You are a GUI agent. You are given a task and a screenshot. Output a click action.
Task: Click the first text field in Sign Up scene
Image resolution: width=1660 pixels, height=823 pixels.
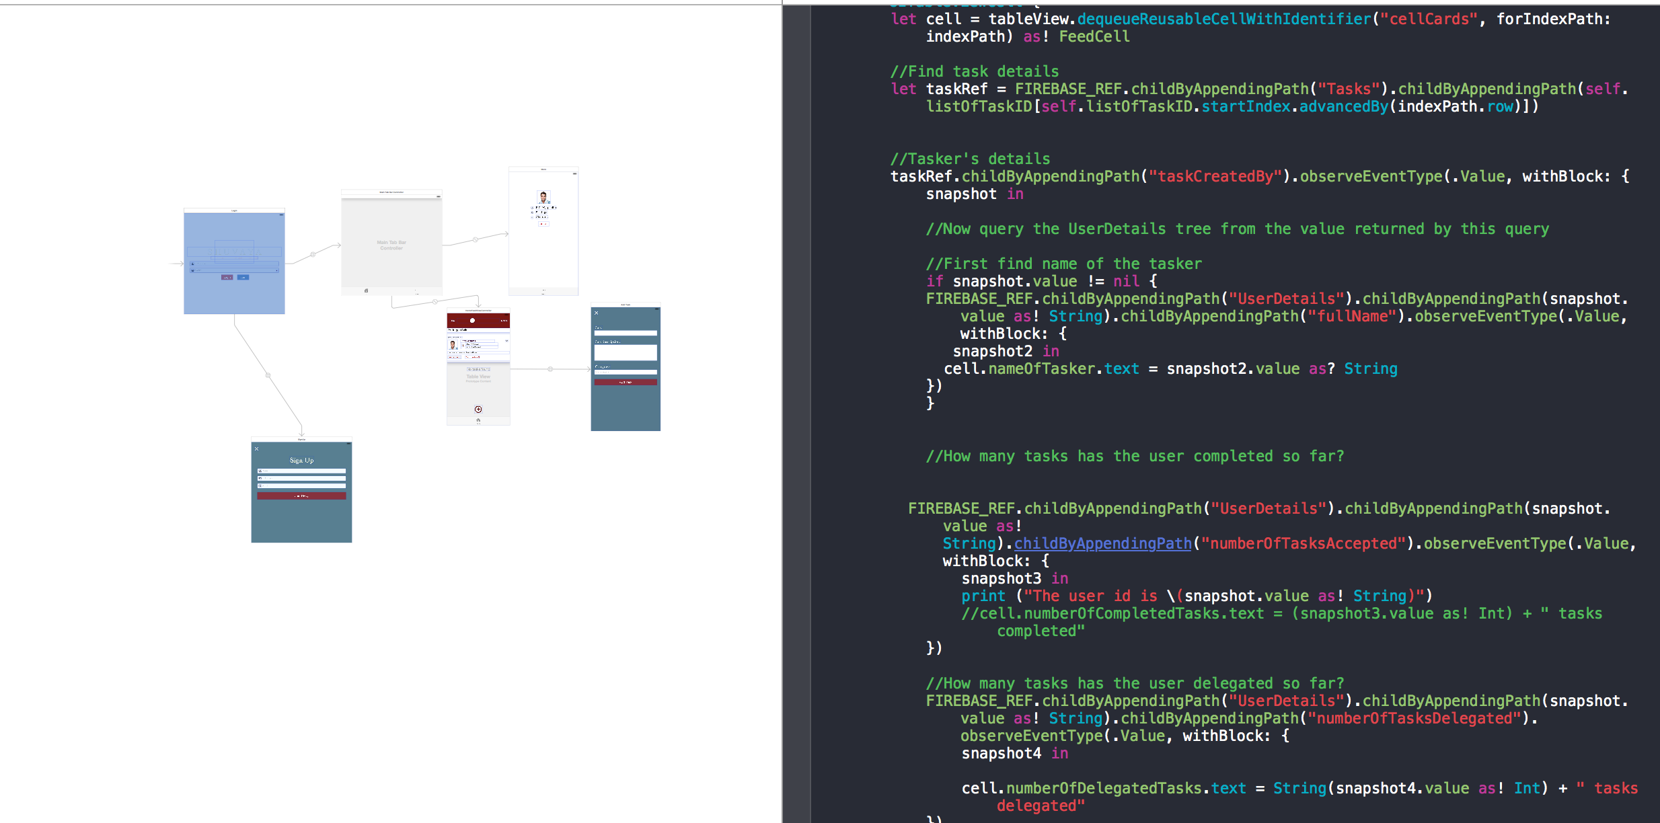(x=301, y=471)
